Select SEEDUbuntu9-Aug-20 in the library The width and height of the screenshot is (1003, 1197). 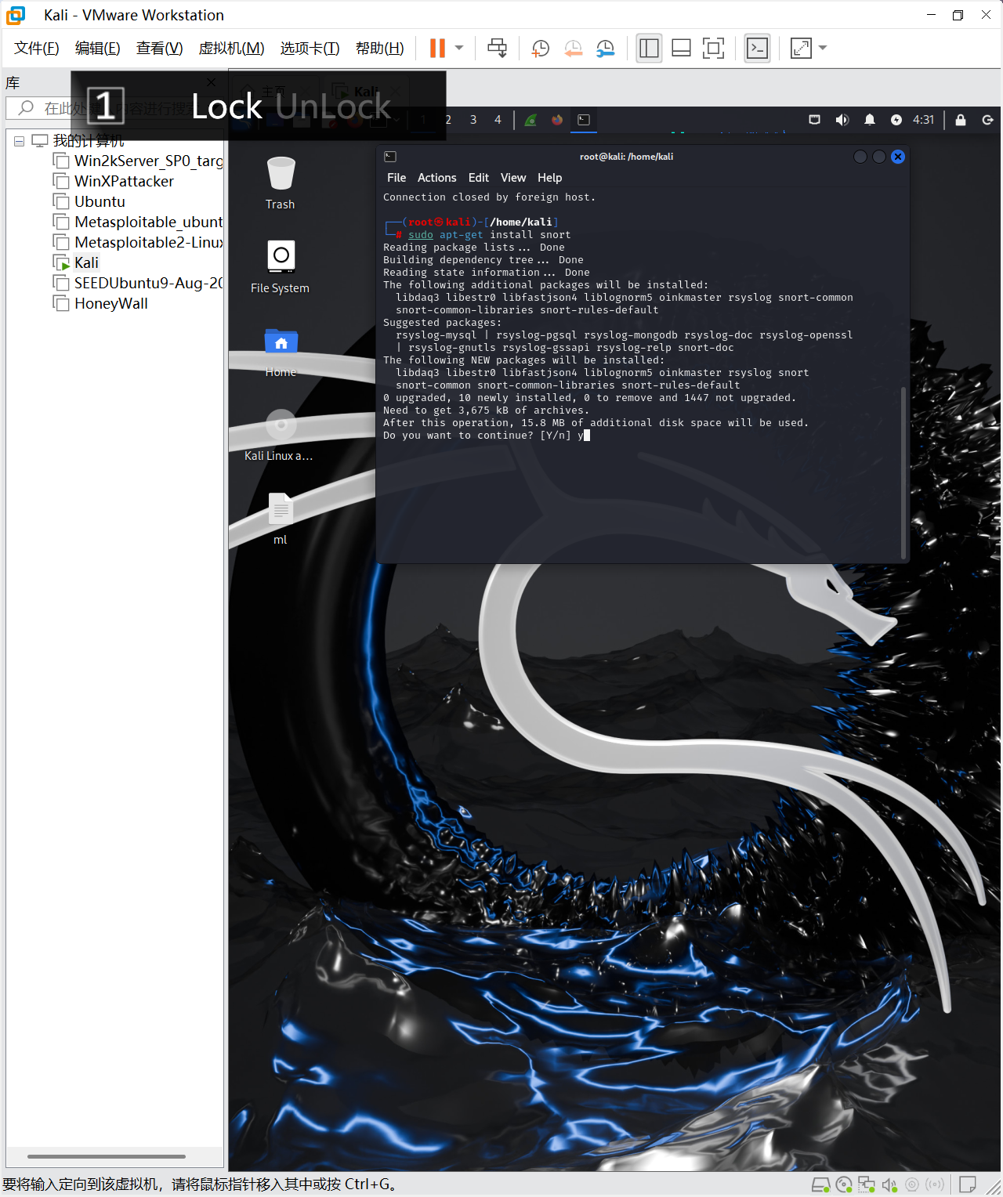point(139,283)
